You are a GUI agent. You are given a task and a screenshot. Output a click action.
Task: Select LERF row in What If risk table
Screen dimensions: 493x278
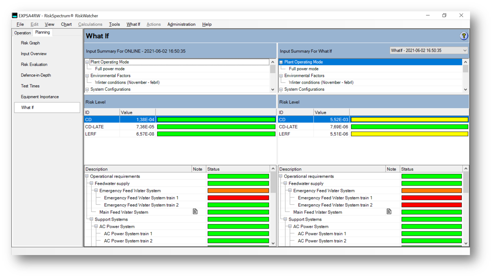point(374,134)
